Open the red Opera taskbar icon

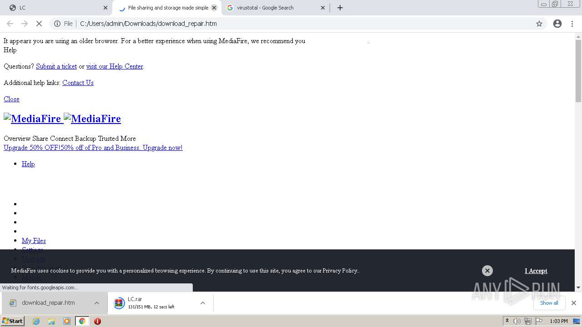[97, 321]
